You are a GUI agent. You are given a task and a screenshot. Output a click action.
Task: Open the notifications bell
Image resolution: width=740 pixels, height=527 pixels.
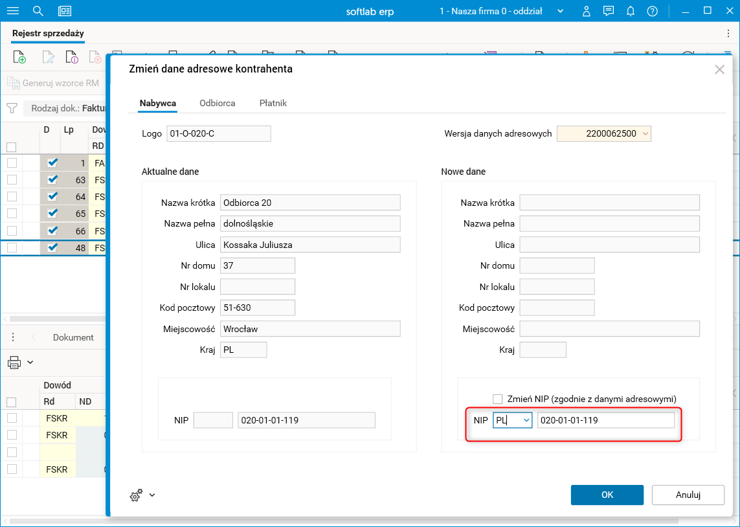point(630,11)
